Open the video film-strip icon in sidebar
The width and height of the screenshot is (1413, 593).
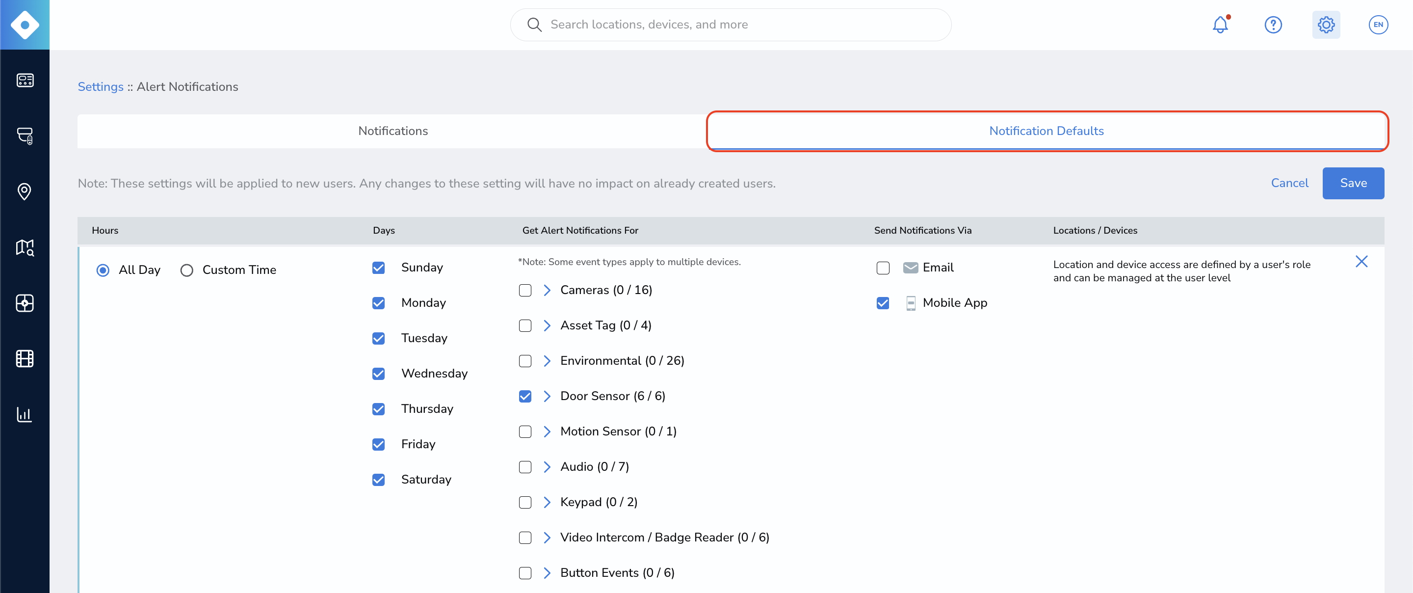pyautogui.click(x=25, y=358)
